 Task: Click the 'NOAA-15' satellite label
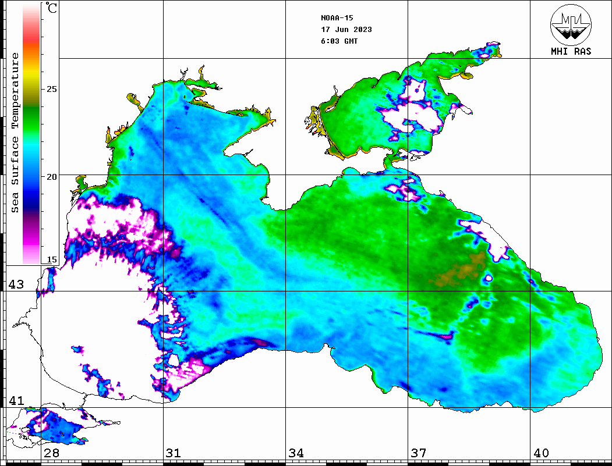point(337,18)
